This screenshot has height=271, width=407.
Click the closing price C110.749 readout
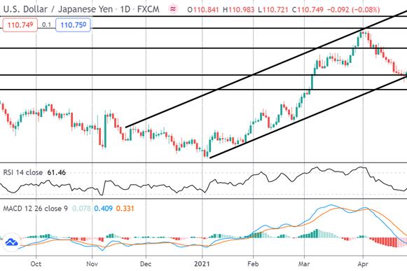[x=308, y=10]
